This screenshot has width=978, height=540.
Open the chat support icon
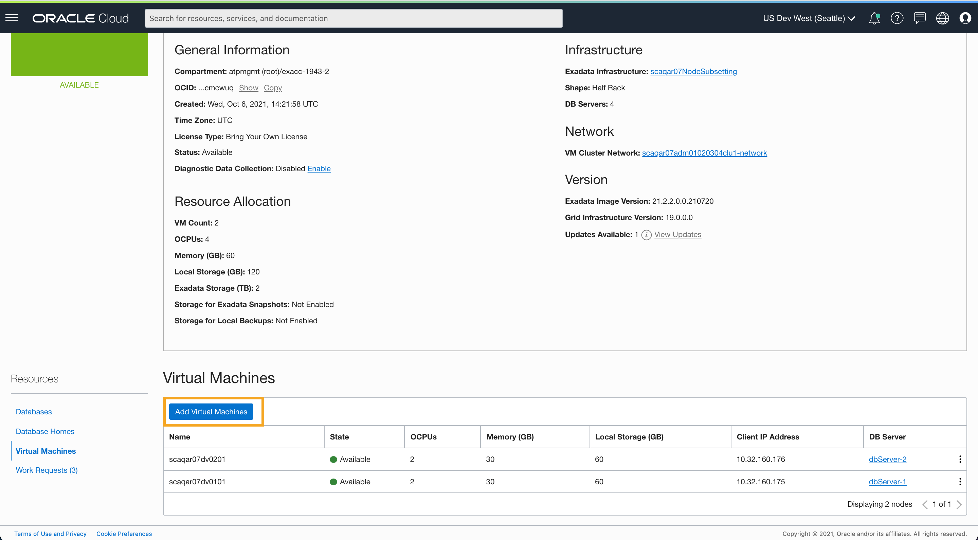pos(920,18)
